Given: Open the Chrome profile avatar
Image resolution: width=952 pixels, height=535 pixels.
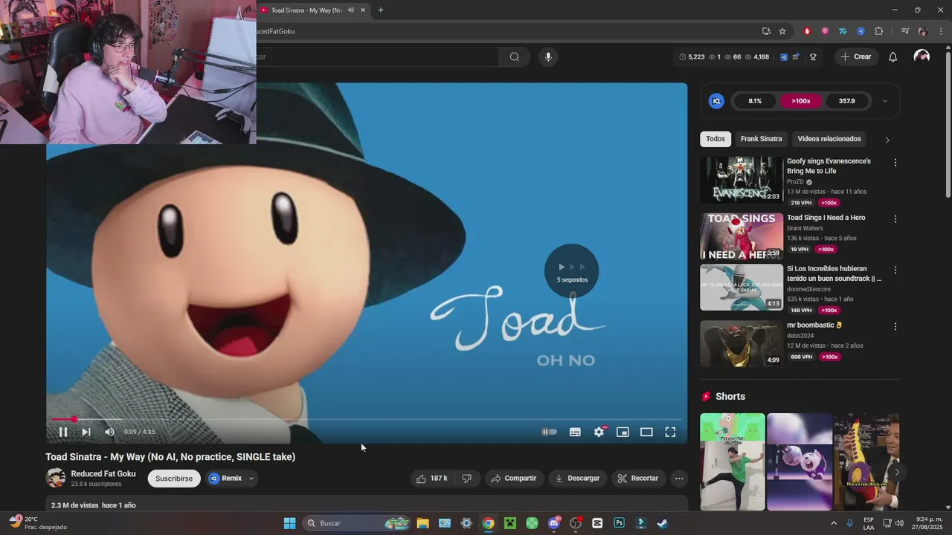Looking at the screenshot, I should click(x=923, y=31).
